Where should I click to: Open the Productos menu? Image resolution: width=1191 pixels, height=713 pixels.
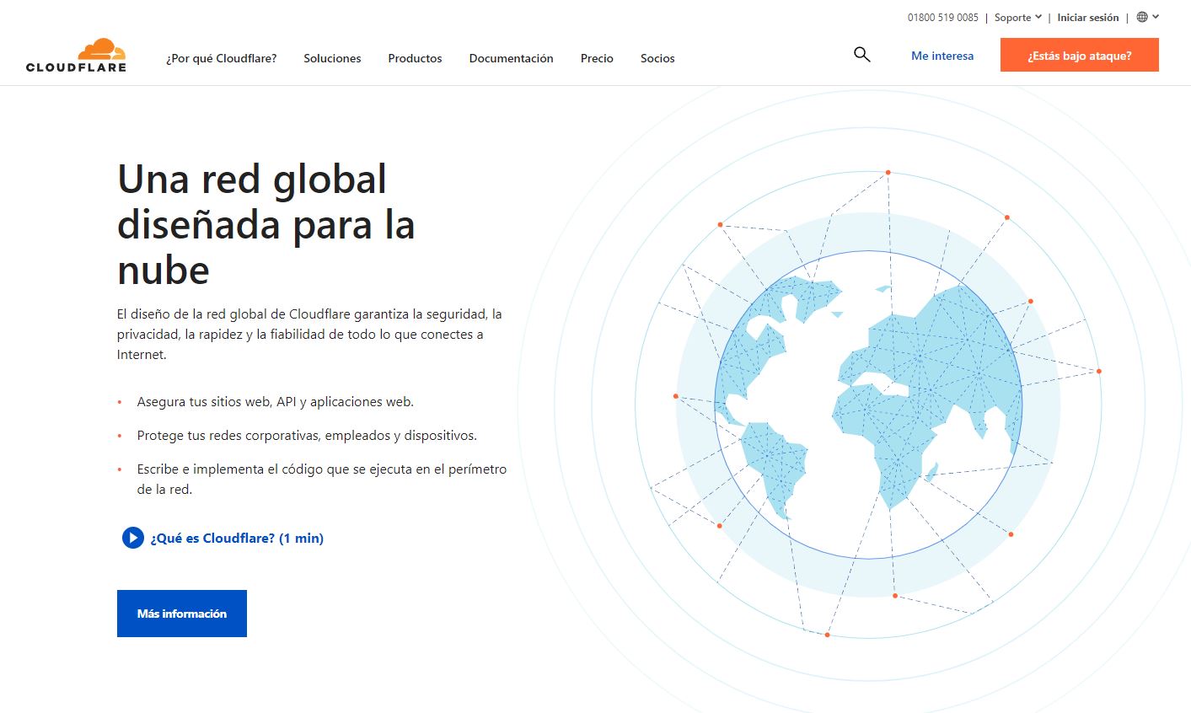point(415,58)
